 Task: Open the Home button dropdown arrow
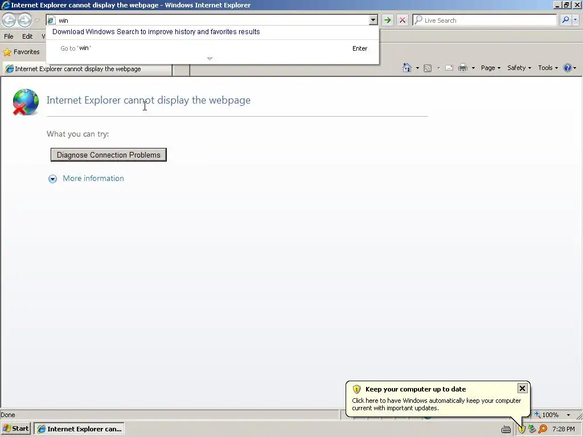tap(417, 68)
